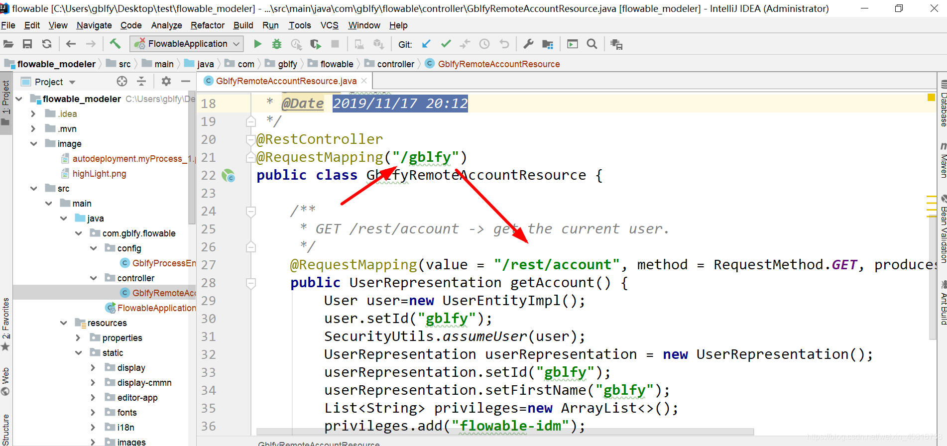Click line number 30 in the gutter
Viewport: 947px width, 446px height.
(x=208, y=319)
